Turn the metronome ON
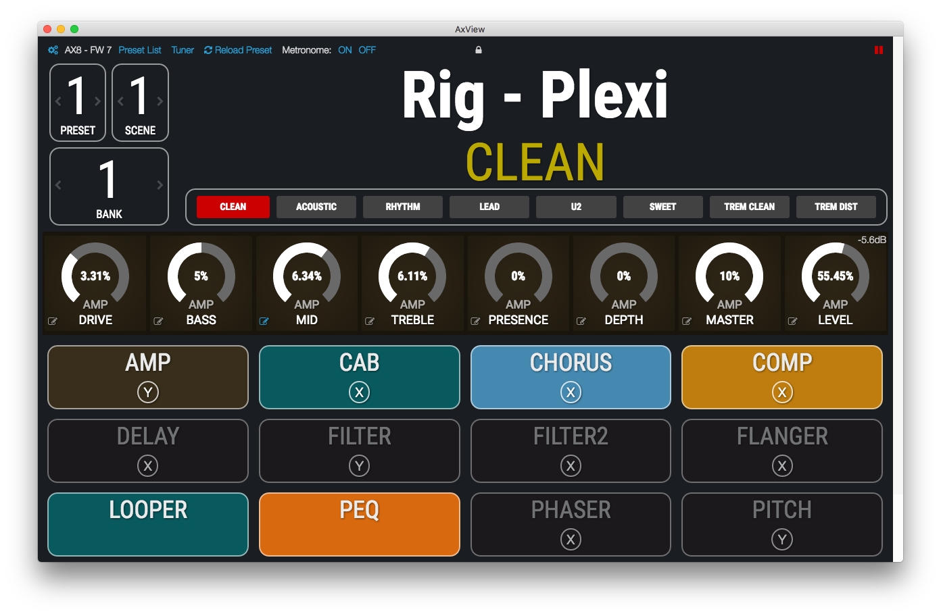This screenshot has height=616, width=941. tap(345, 50)
